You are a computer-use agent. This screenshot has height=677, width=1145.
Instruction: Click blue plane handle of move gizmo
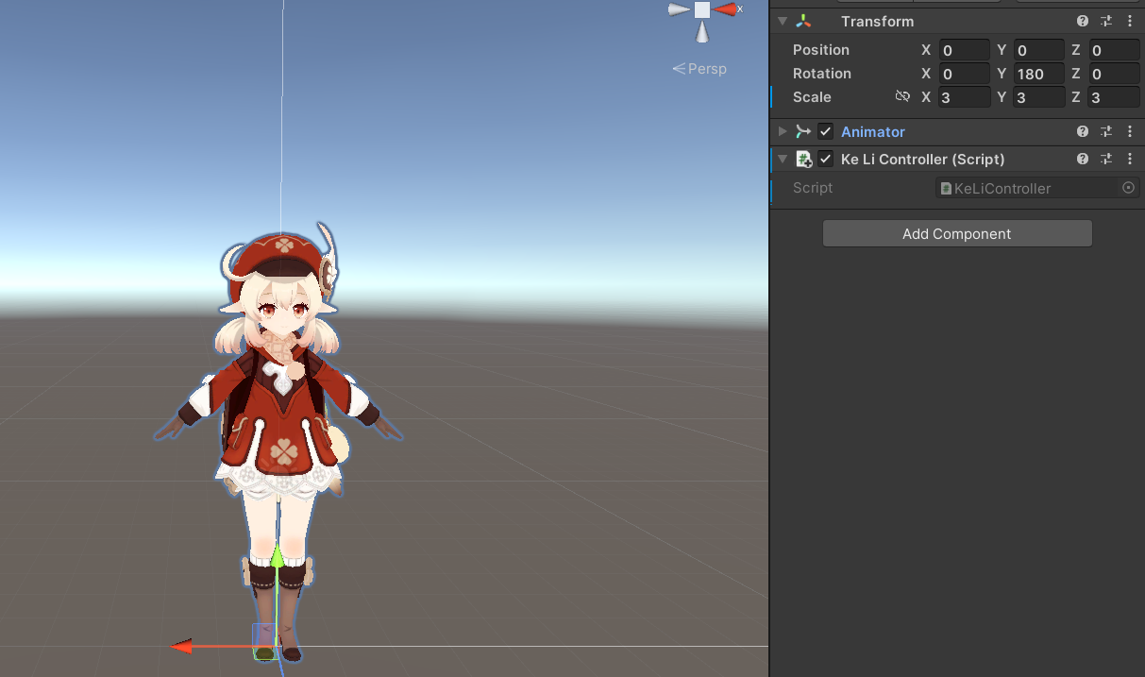pos(265,635)
